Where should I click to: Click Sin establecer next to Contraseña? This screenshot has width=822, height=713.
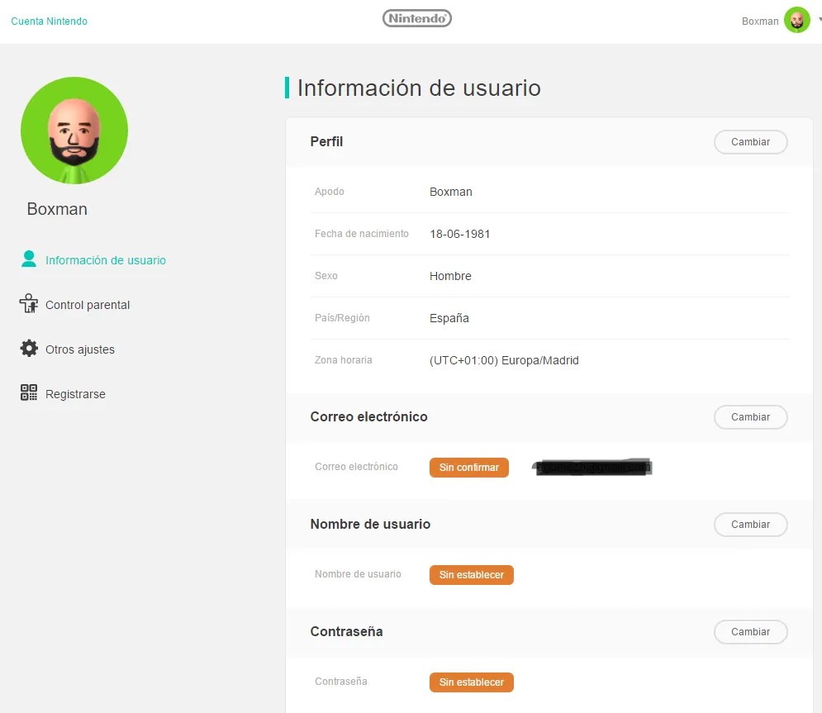click(x=471, y=682)
